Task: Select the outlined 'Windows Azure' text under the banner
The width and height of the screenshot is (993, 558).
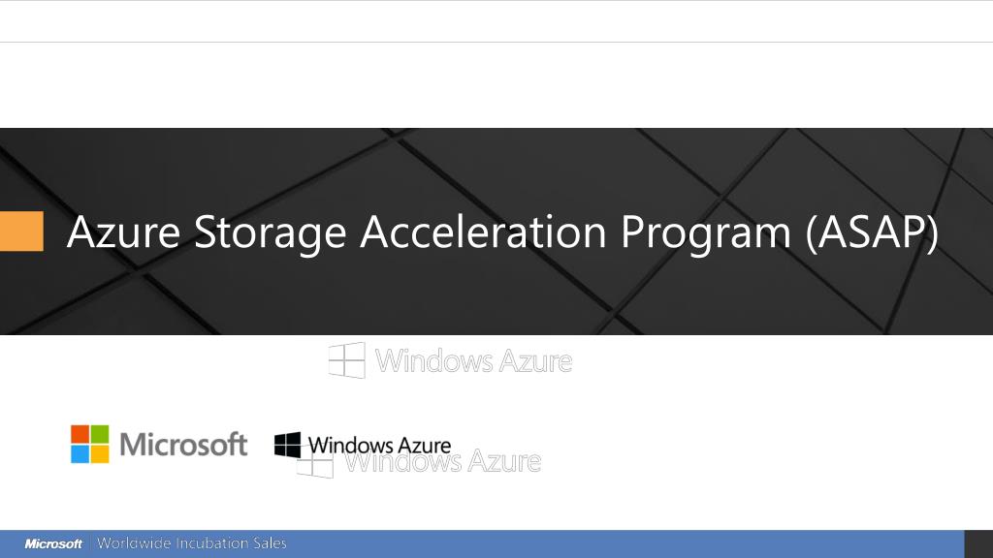Action: pyautogui.click(x=473, y=361)
